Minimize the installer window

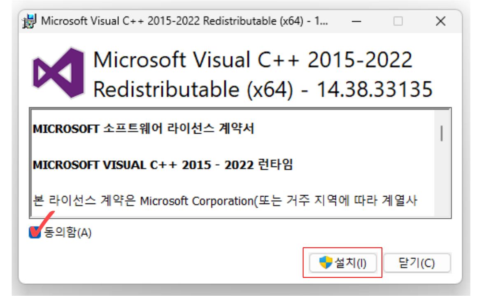pos(356,21)
